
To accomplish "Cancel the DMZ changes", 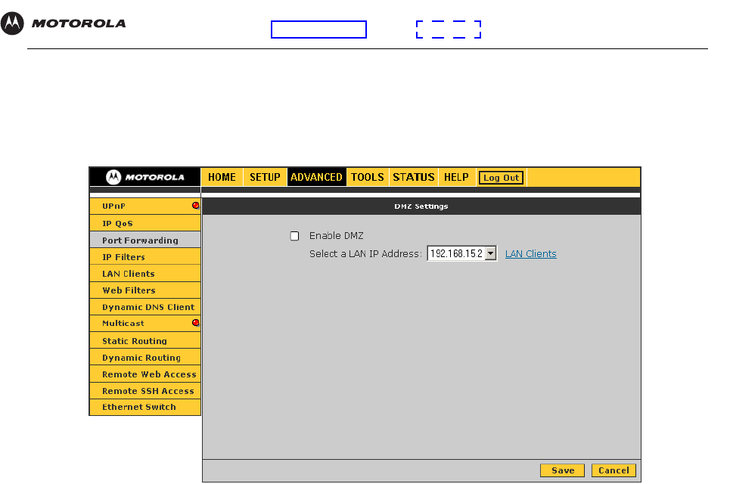I will [614, 470].
